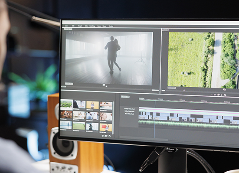The width and height of the screenshot is (239, 173).
Task: Click the mark-out bracket below the aerial preview
Action: point(221,95)
